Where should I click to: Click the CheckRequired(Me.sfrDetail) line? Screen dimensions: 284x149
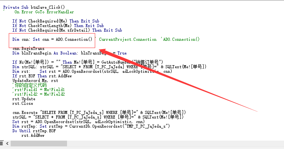[67, 30]
